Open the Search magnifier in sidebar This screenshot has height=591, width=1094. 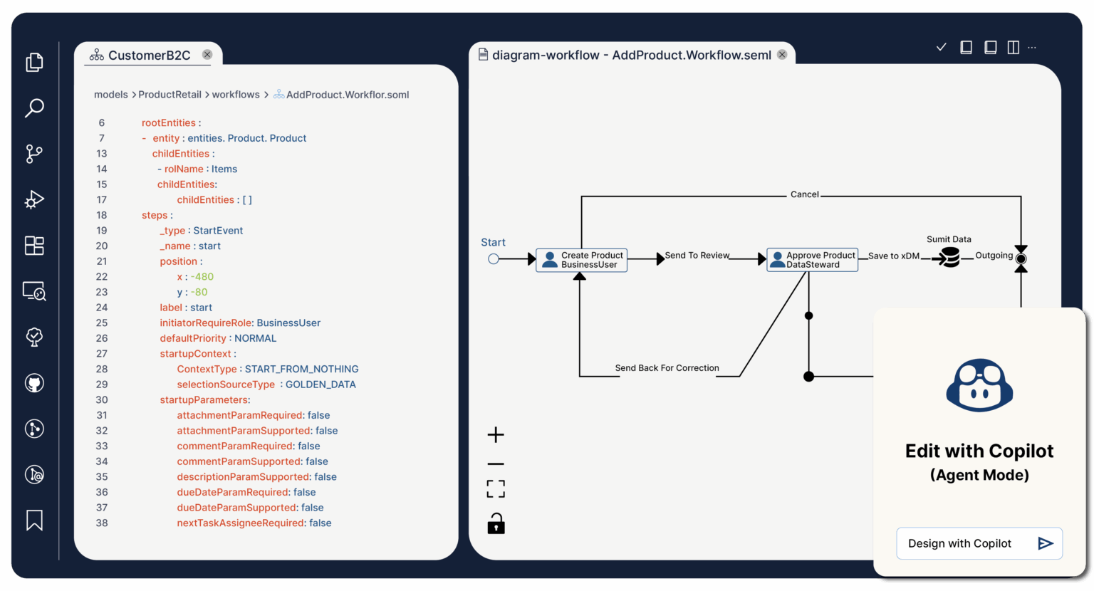pos(34,108)
